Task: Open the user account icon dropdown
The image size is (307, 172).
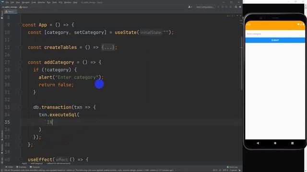Action: (x=190, y=7)
